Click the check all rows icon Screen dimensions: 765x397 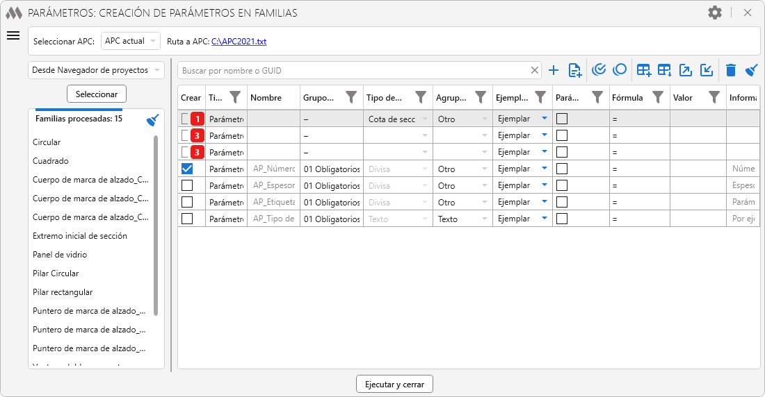599,69
